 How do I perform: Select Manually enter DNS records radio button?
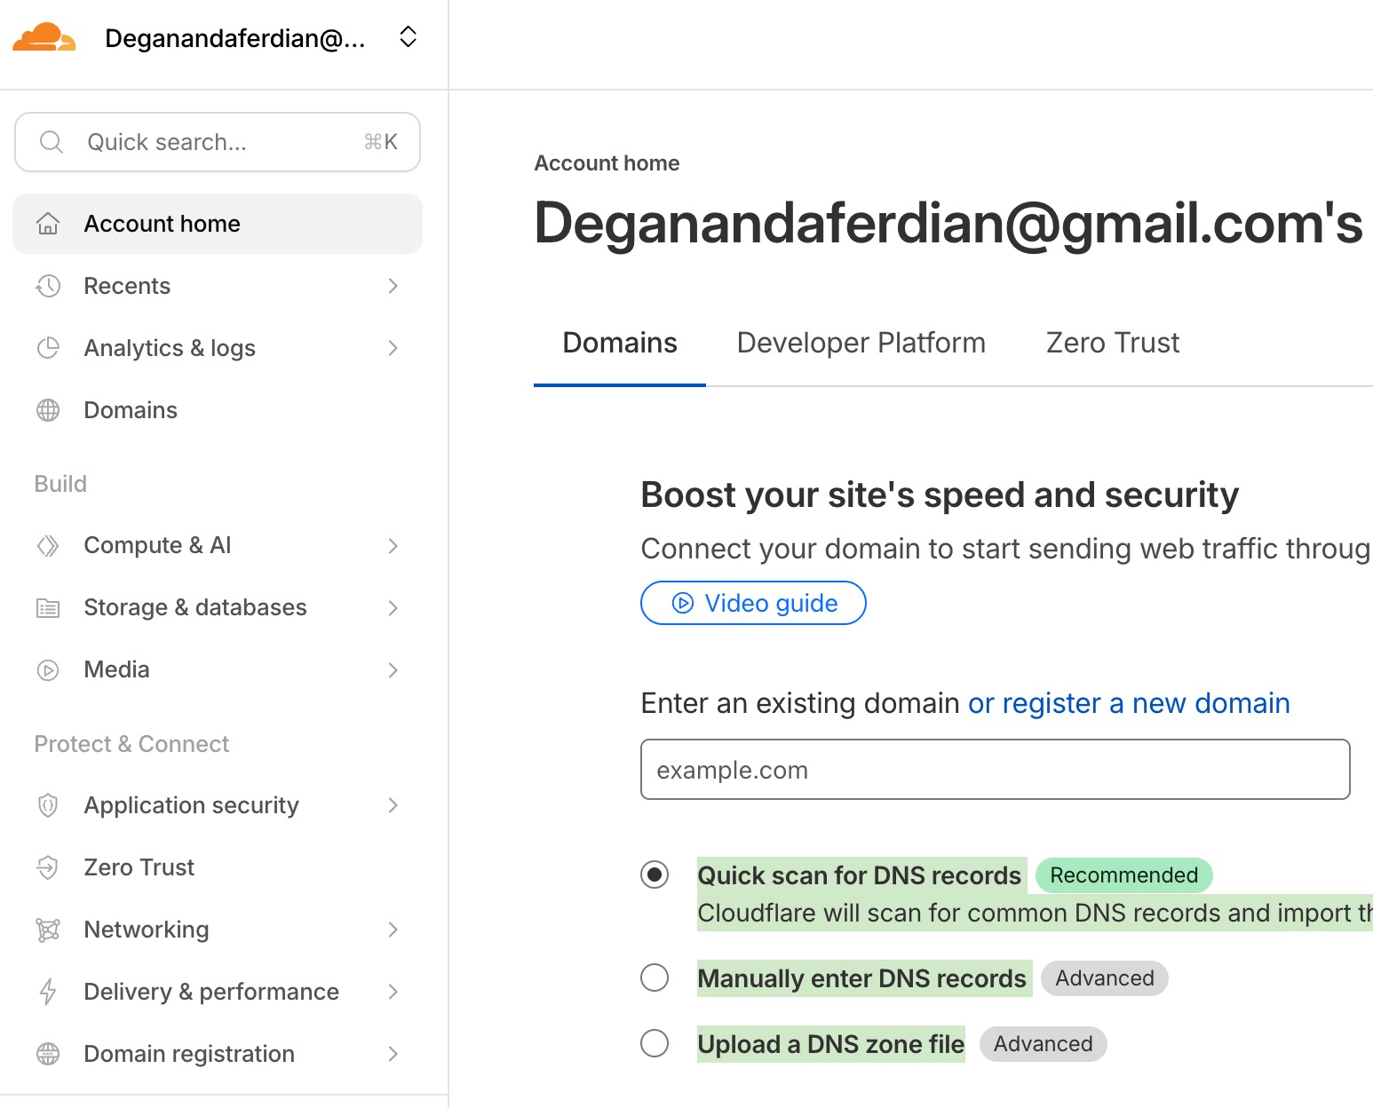point(655,978)
